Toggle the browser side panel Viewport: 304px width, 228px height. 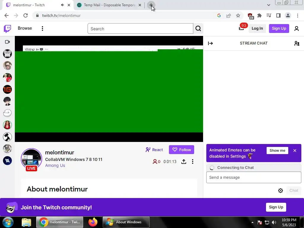pyautogui.click(x=278, y=15)
